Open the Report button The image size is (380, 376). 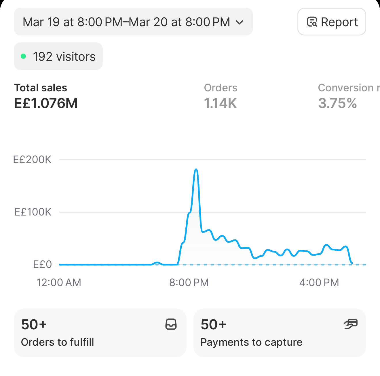(332, 22)
